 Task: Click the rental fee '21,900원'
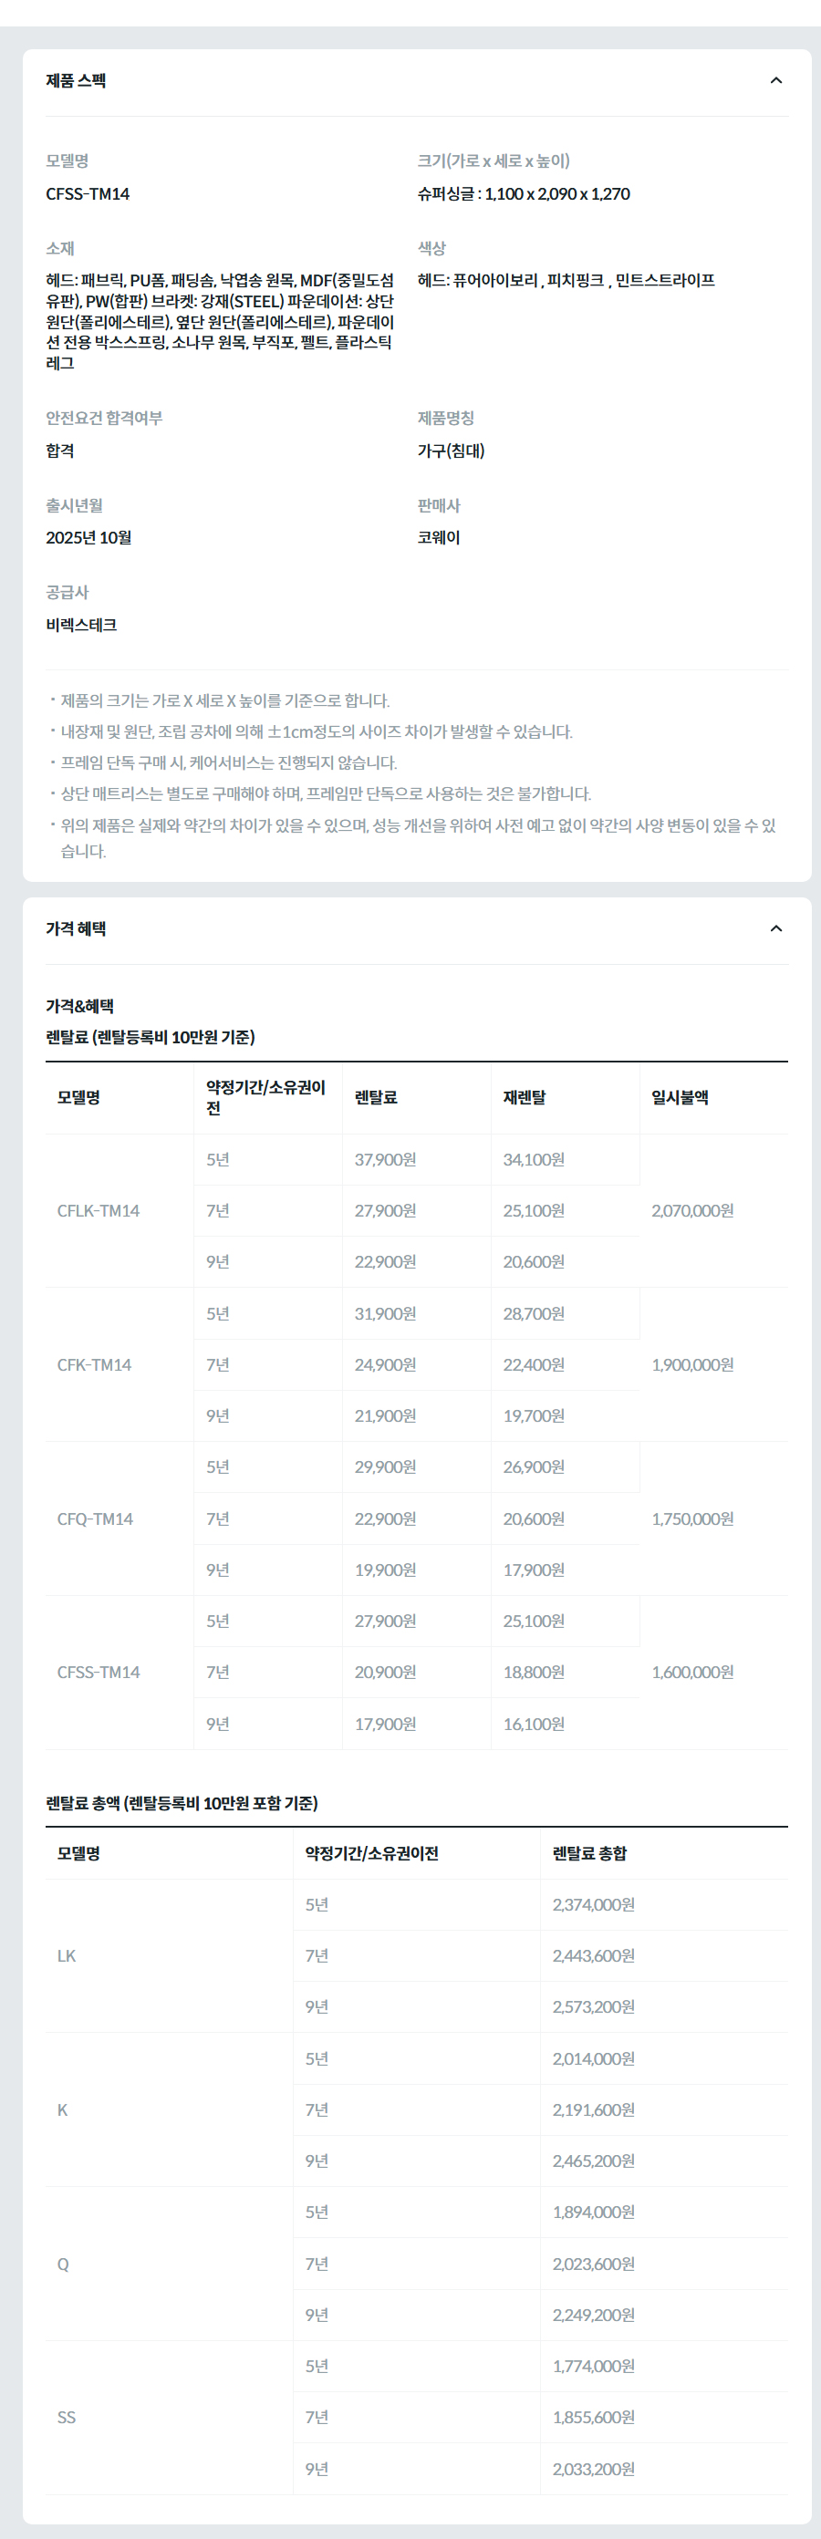coord(385,1415)
